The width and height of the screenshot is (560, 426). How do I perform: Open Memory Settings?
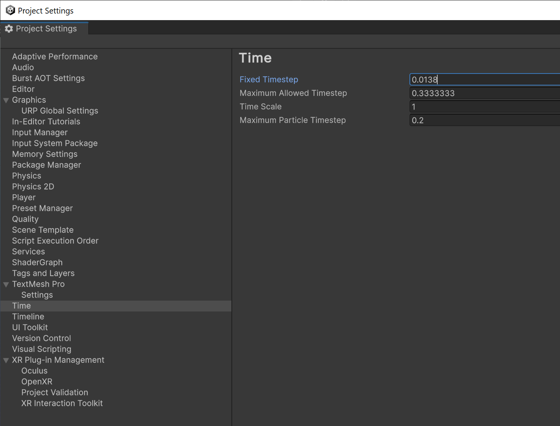pos(45,154)
